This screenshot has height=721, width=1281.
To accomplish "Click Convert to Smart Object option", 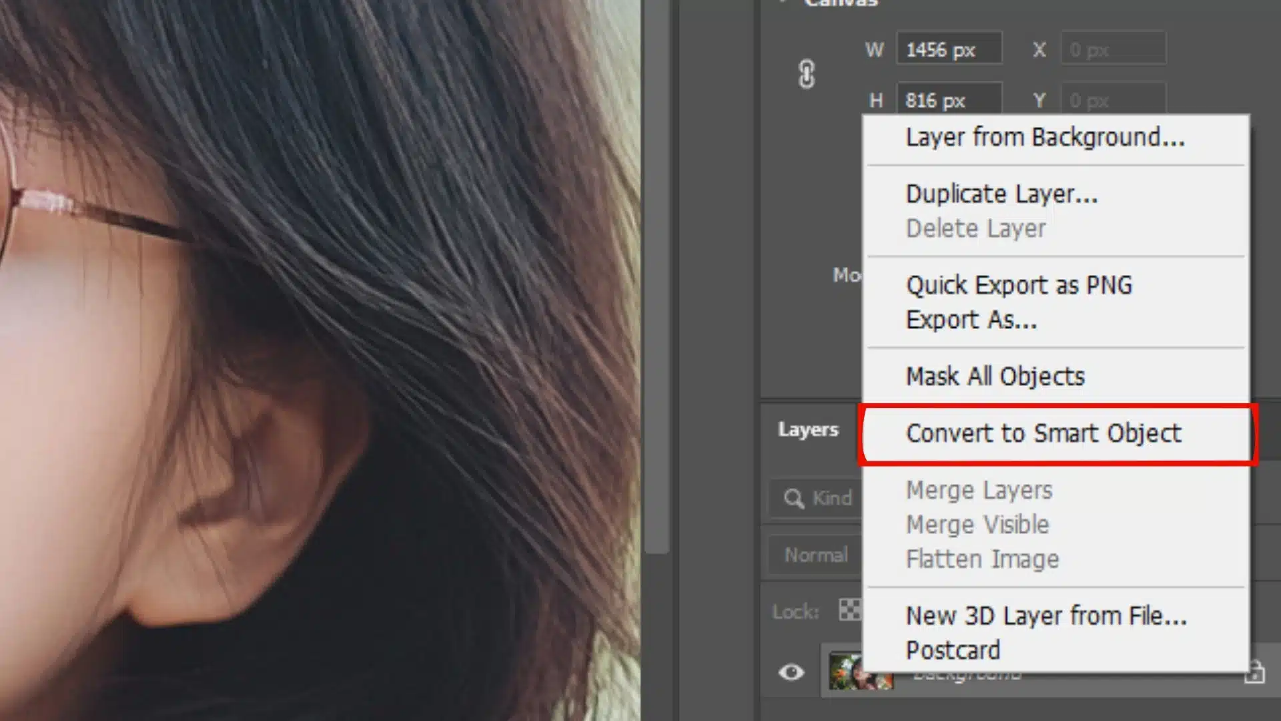I will pos(1043,433).
